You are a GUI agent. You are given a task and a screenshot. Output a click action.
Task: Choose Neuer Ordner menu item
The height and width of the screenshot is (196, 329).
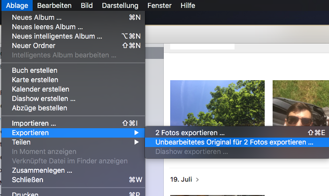click(73, 46)
